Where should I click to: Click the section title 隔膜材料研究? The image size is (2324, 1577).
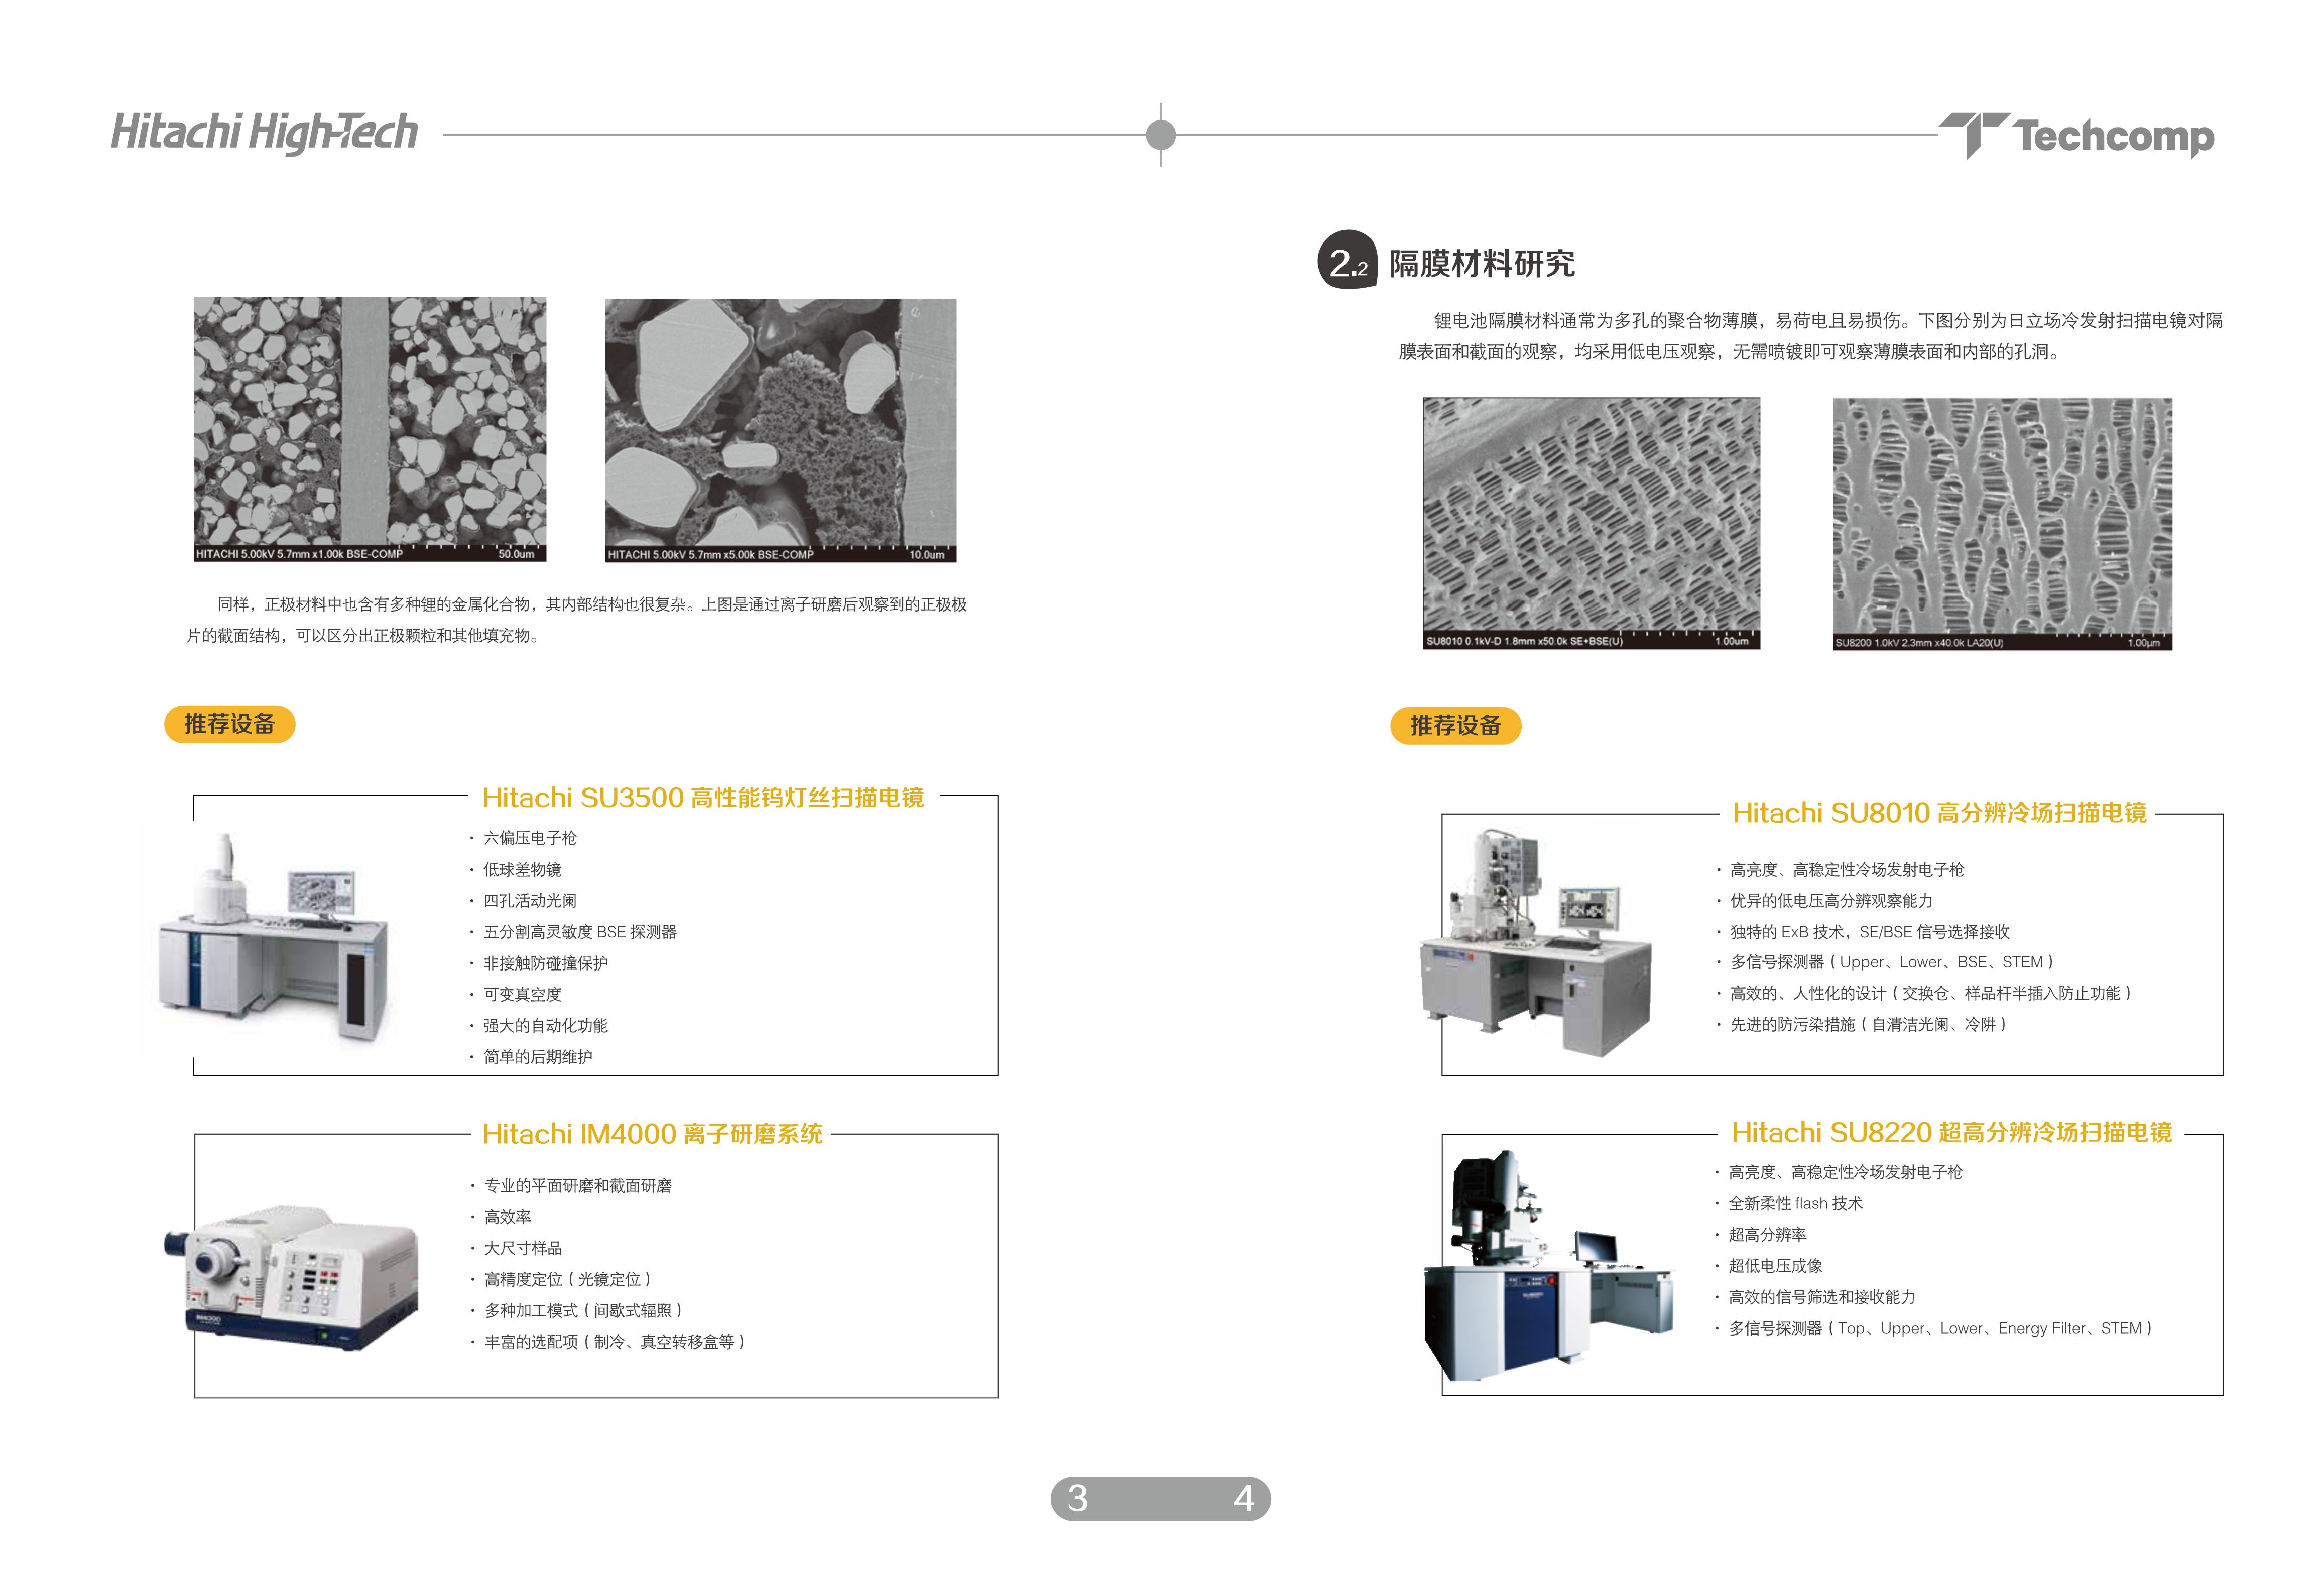[1481, 263]
